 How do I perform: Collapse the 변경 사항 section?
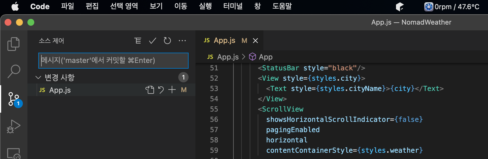[x=38, y=77]
